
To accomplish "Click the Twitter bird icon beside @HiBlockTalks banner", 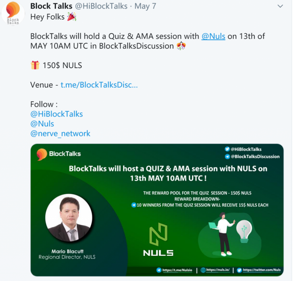I will [x=227, y=149].
